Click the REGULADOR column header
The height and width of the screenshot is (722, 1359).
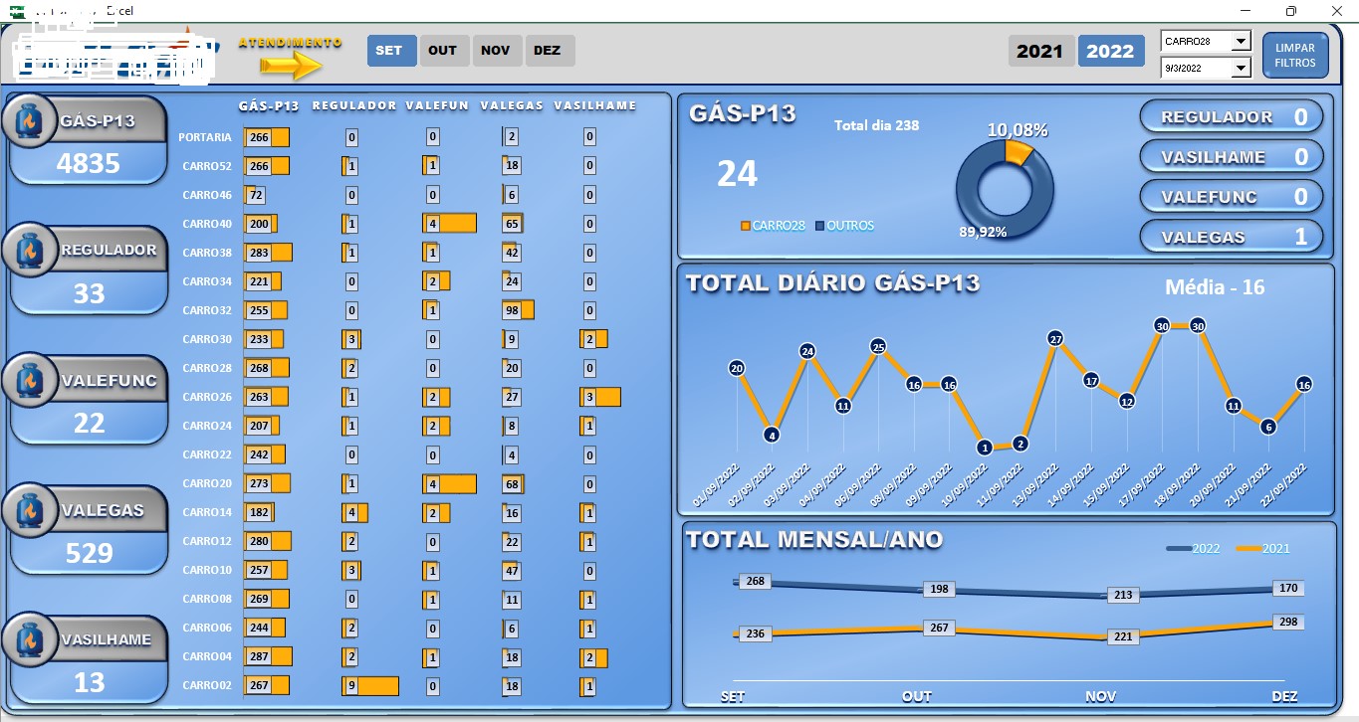tap(355, 105)
